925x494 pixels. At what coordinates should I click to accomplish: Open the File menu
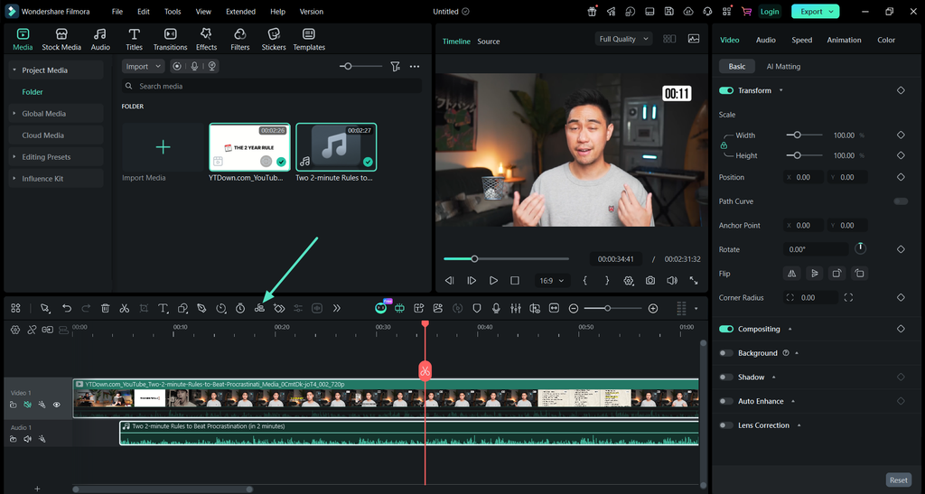(117, 11)
